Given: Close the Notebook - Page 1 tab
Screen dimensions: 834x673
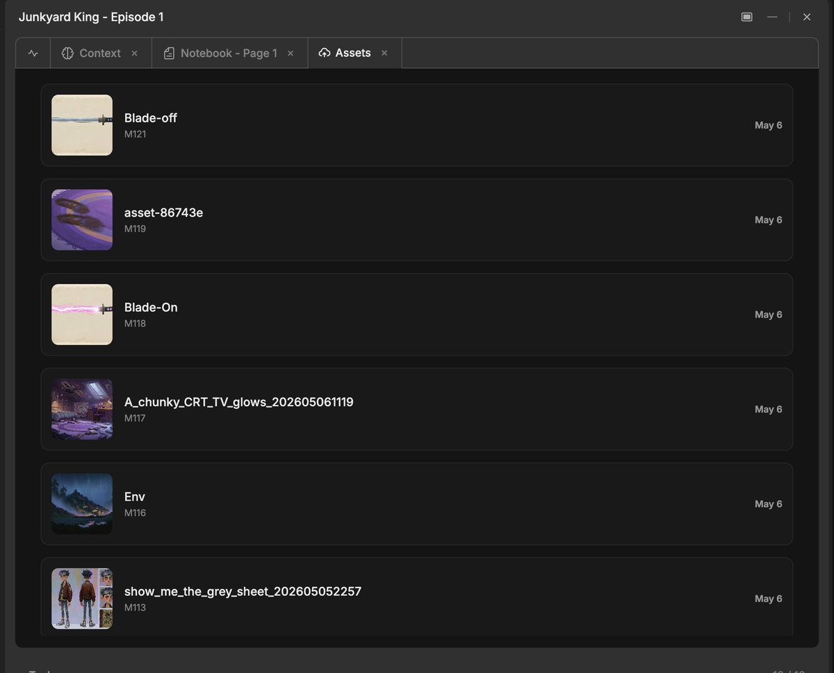Looking at the screenshot, I should pyautogui.click(x=291, y=53).
